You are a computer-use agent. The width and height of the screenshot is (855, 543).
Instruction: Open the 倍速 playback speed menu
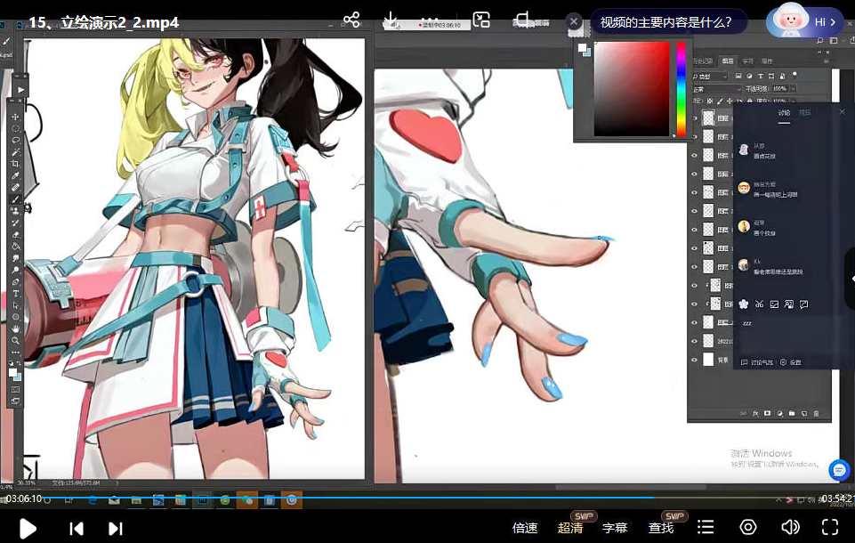point(525,528)
